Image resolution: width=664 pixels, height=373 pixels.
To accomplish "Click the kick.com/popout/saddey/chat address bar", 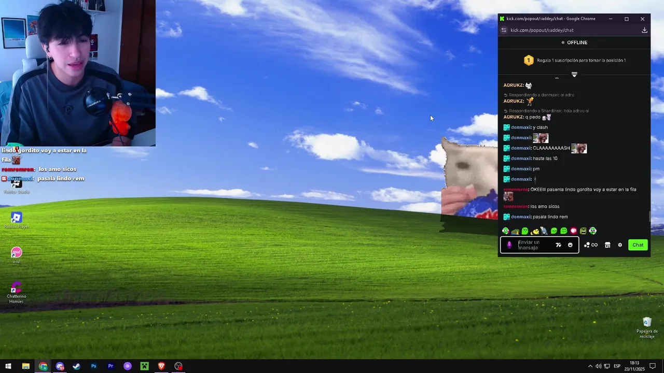I will (x=542, y=30).
